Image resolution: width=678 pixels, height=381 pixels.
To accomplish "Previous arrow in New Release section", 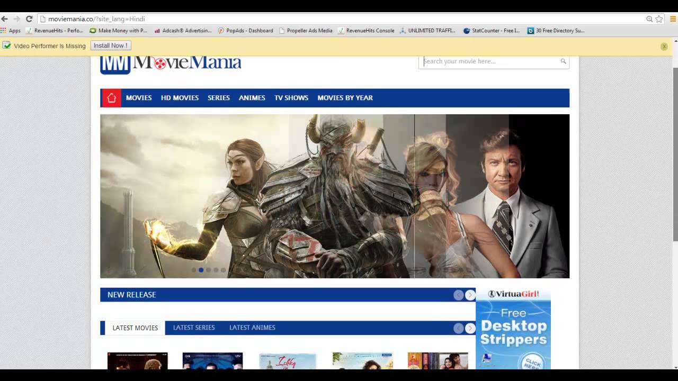I will (x=459, y=295).
